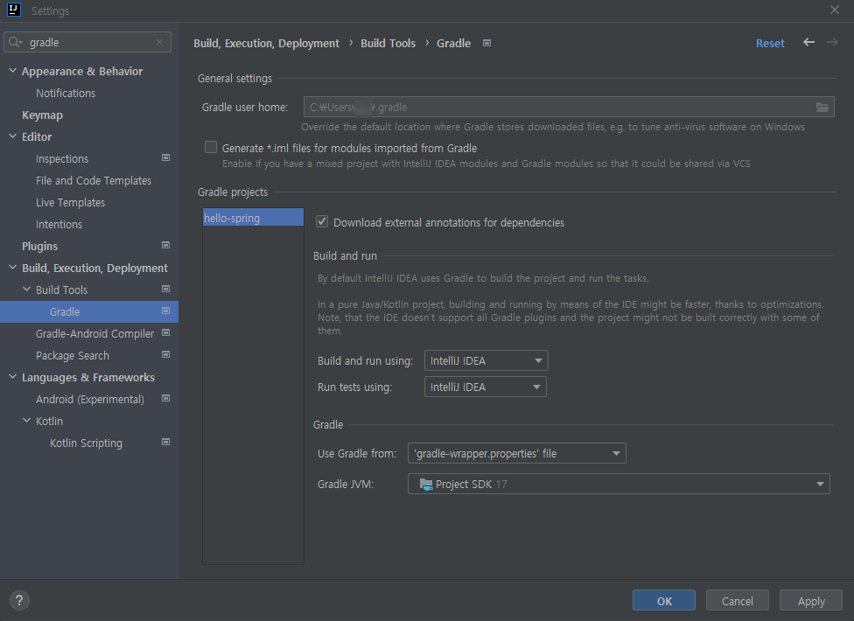This screenshot has width=854, height=621.
Task: Collapse Build, Execution, Deployment section
Action: click(12, 268)
